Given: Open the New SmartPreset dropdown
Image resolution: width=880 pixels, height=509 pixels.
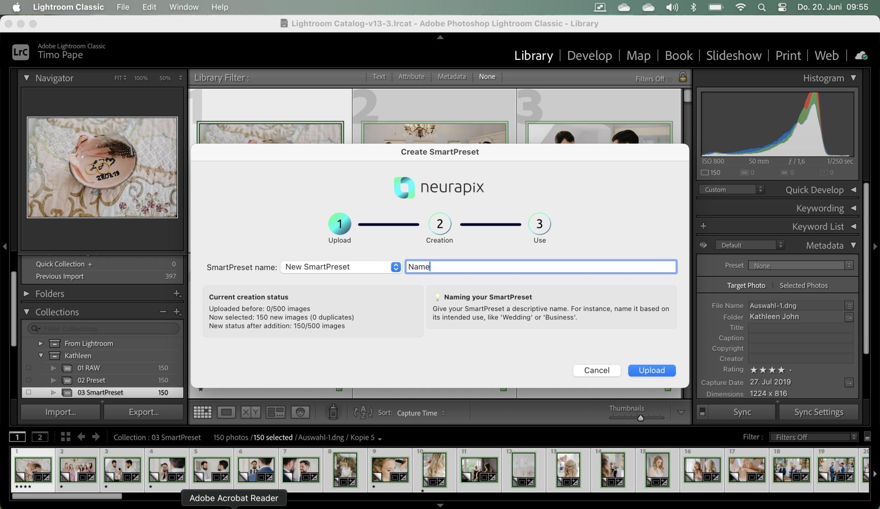Looking at the screenshot, I should [x=341, y=267].
